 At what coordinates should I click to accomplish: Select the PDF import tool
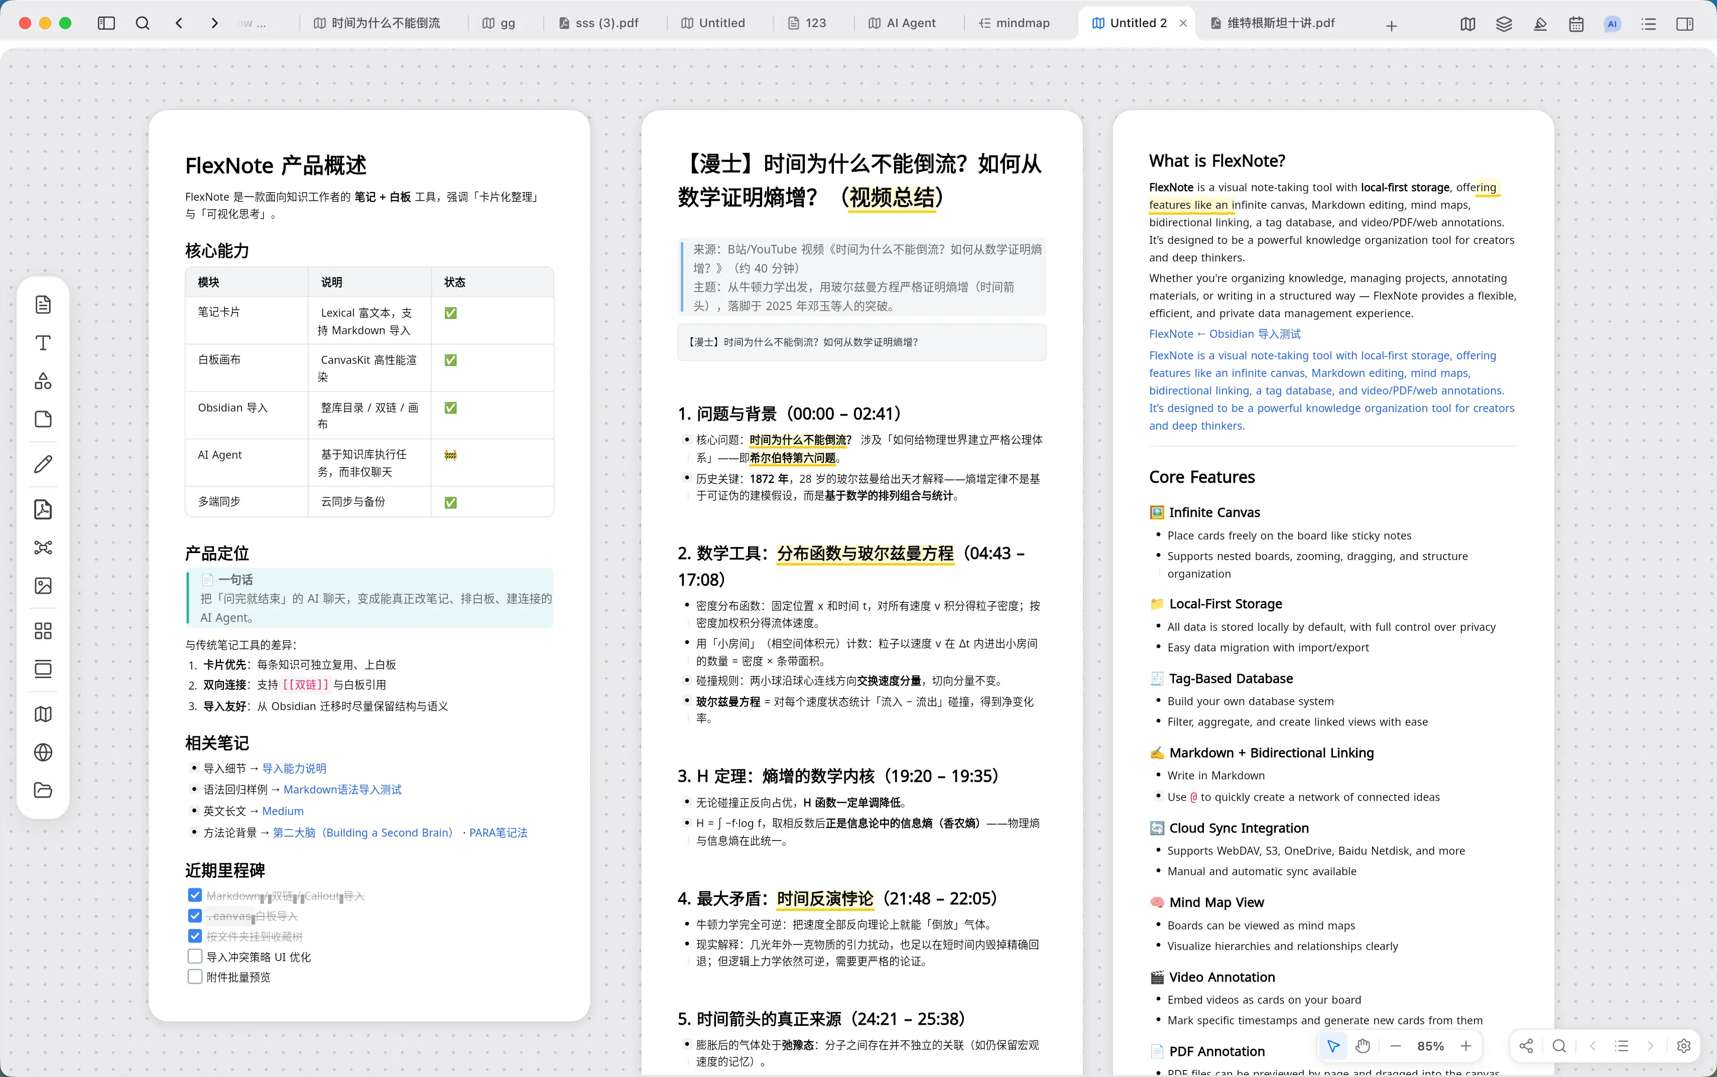44,509
